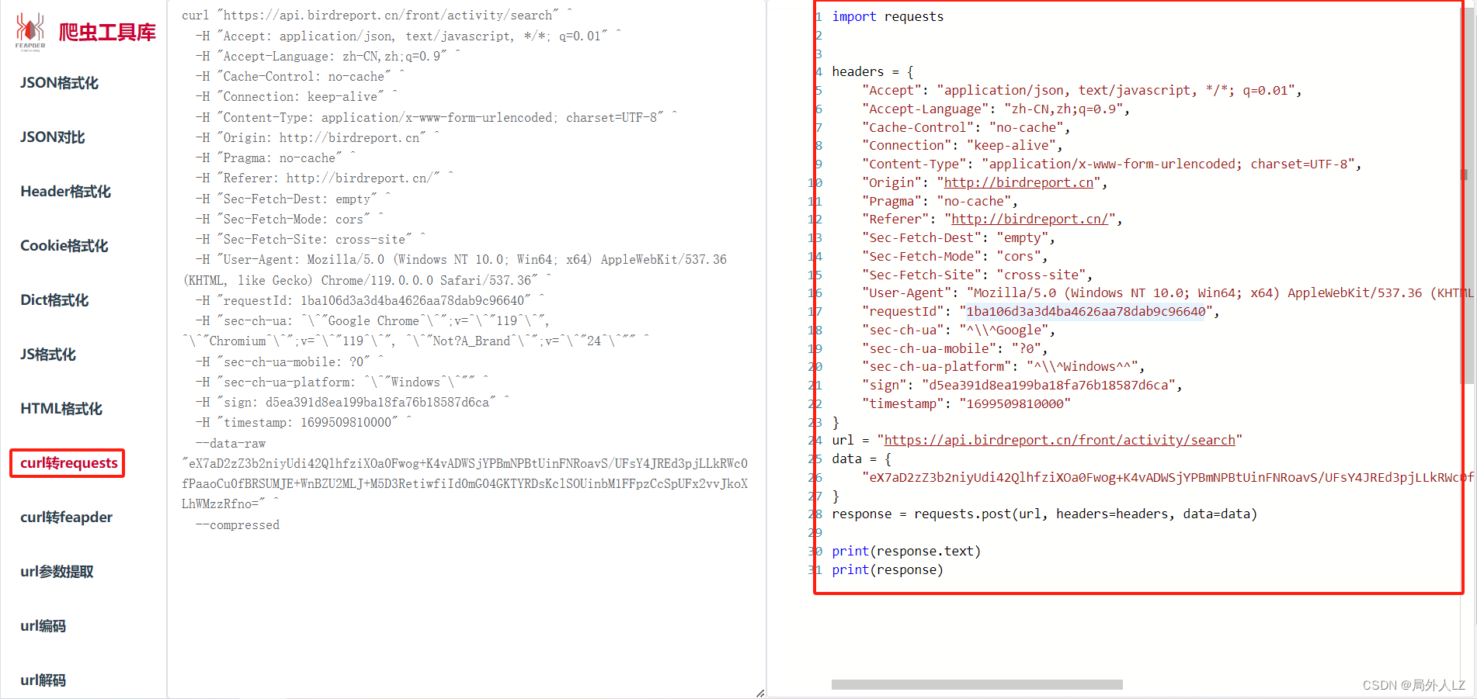Click the 'data = {' line in output
This screenshot has width=1477, height=699.
tap(862, 459)
